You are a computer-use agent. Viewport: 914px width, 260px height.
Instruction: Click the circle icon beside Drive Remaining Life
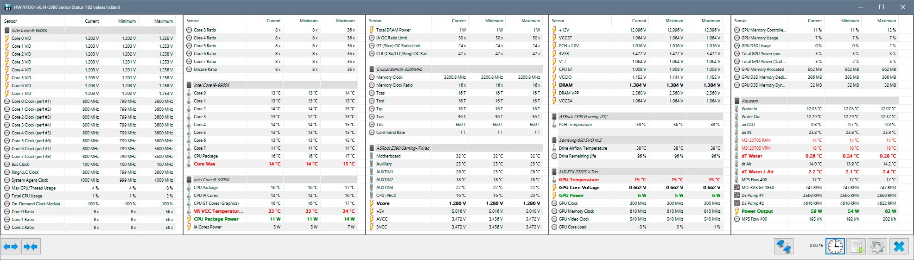[554, 156]
